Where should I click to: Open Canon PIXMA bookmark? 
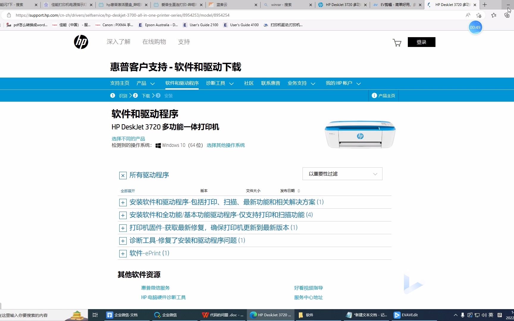point(115,25)
